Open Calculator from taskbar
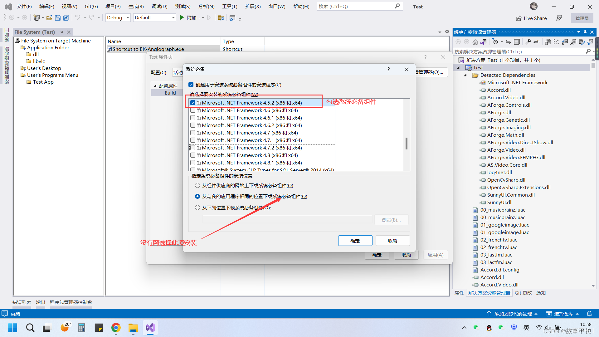The height and width of the screenshot is (337, 599). pyautogui.click(x=82, y=328)
